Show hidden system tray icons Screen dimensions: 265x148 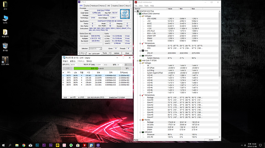tap(242, 145)
